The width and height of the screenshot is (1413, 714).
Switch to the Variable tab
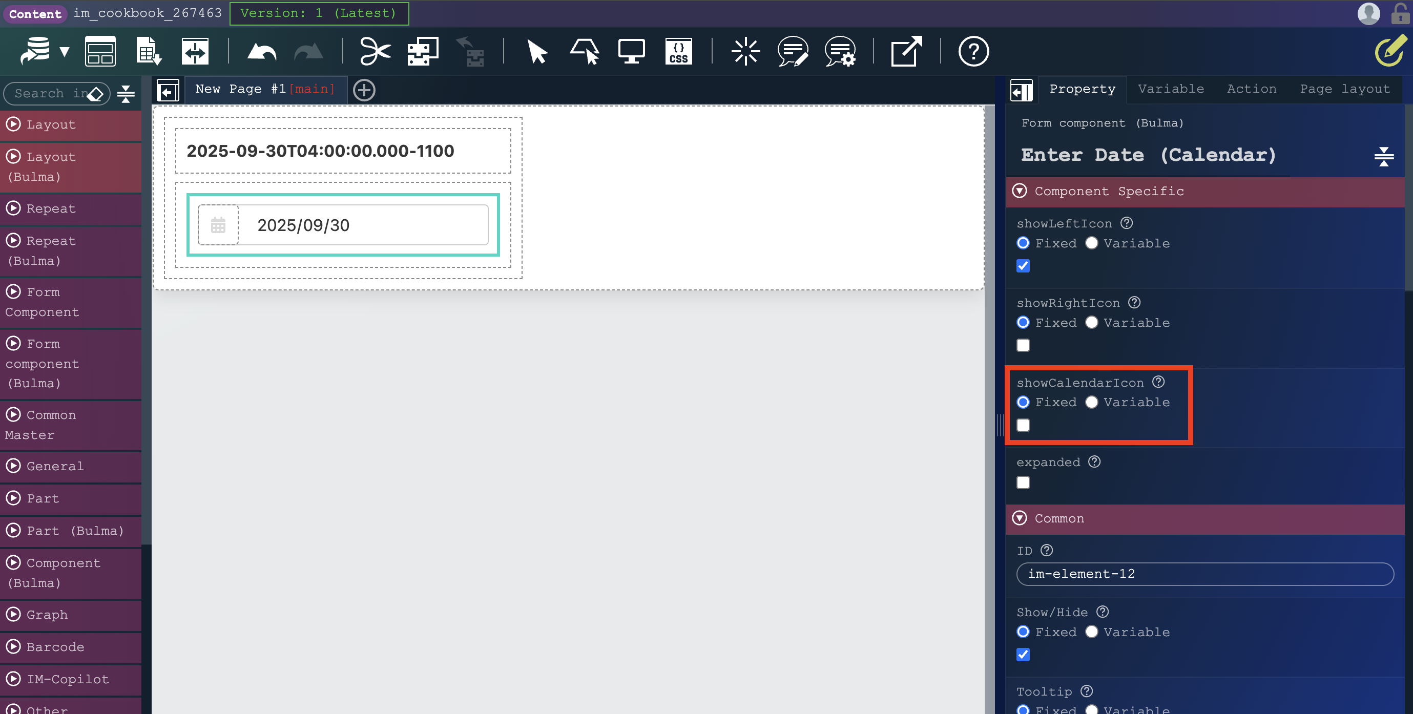(1171, 89)
